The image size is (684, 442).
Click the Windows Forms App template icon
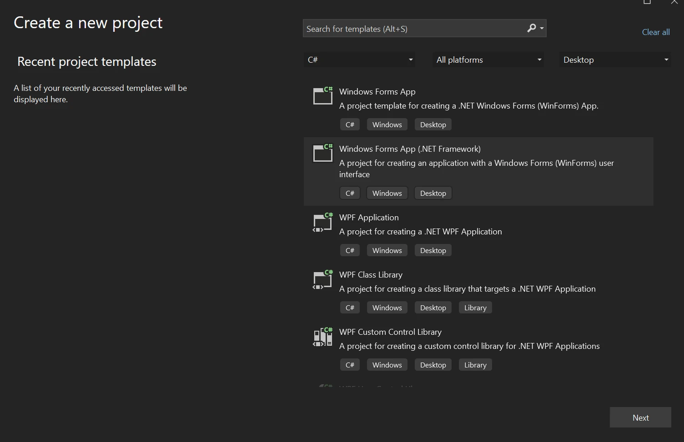point(323,96)
